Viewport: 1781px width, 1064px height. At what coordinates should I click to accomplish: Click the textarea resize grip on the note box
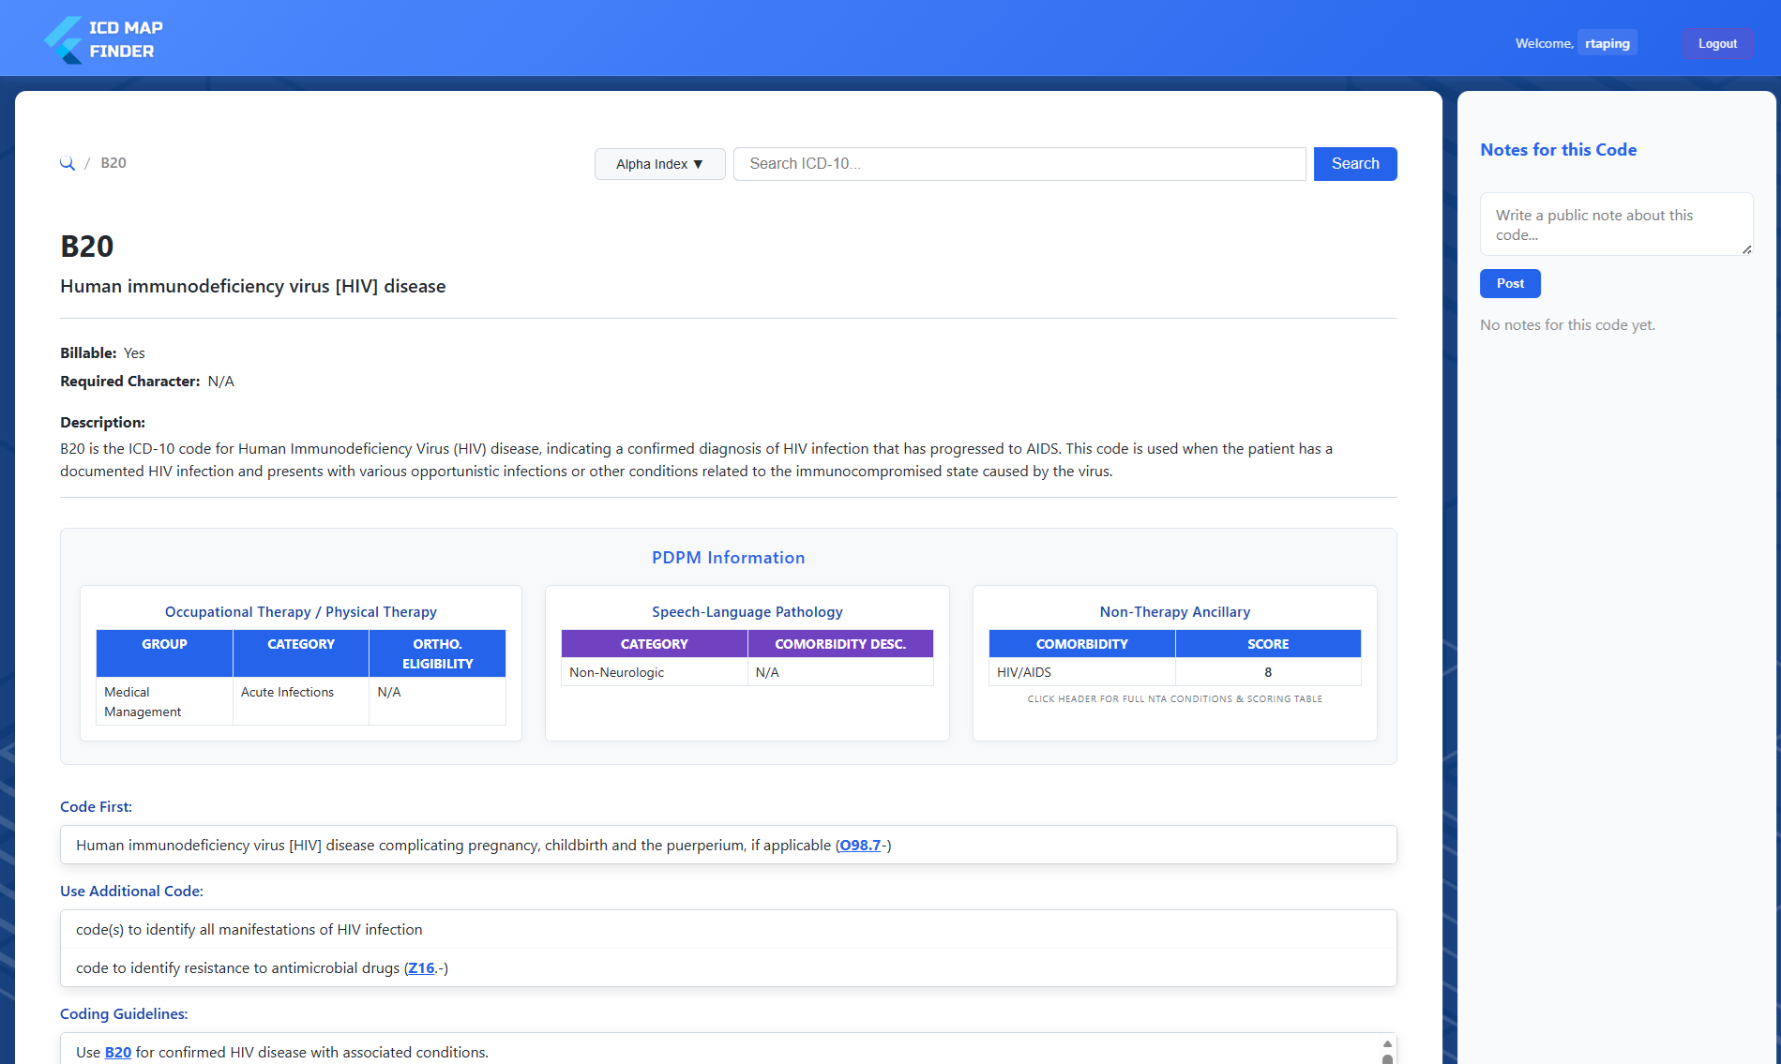[x=1746, y=249]
